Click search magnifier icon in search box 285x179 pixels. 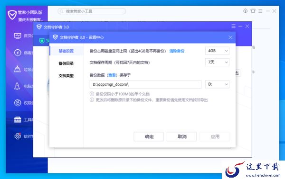click(x=62, y=11)
